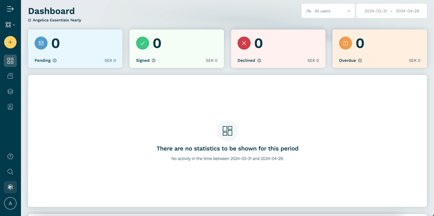The height and width of the screenshot is (216, 434).
Task: Click the red Declined cross icon
Action: 244,43
